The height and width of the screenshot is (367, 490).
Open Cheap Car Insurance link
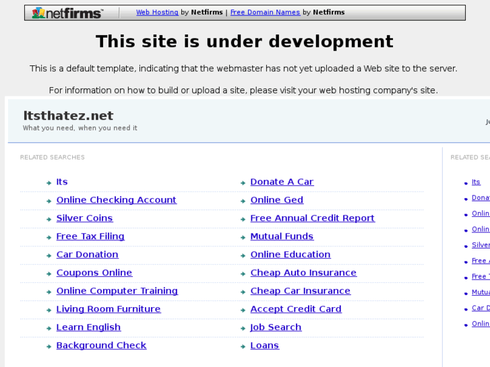tap(301, 291)
